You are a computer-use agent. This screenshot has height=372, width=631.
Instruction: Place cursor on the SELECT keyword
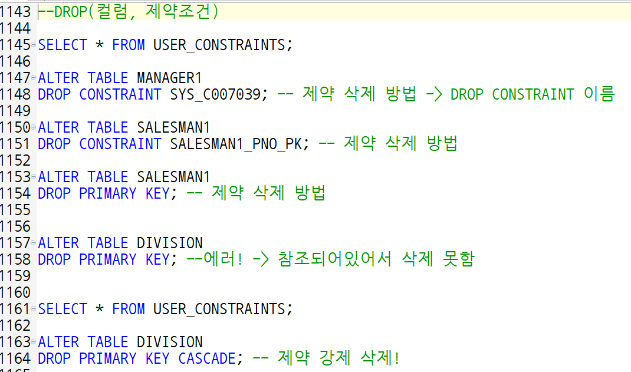pyautogui.click(x=62, y=44)
